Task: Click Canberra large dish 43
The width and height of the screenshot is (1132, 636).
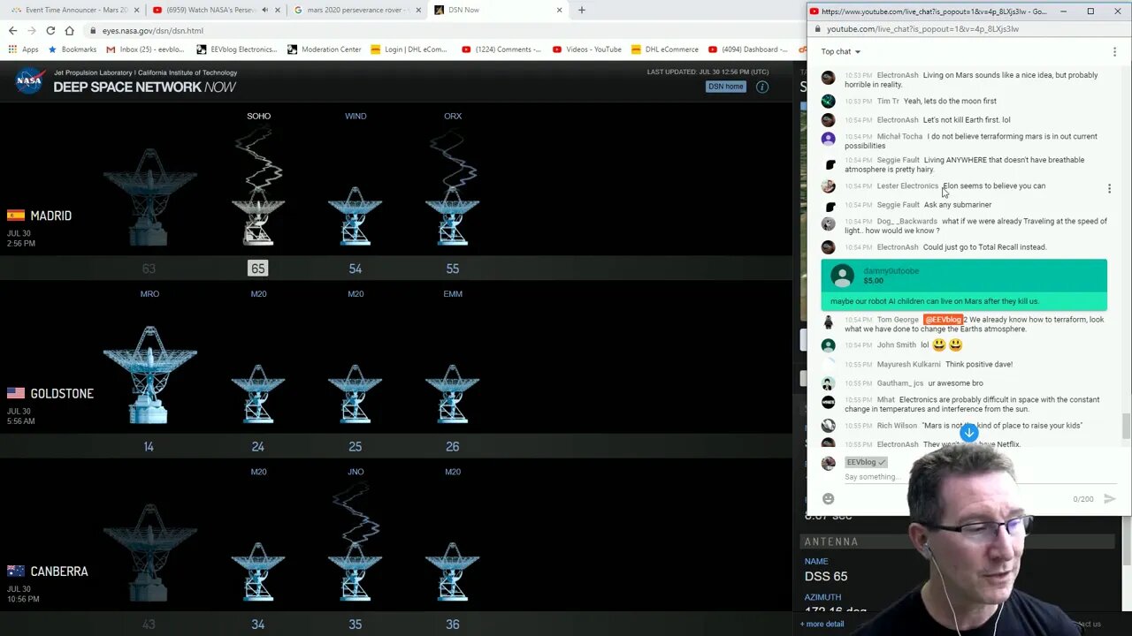Action: click(149, 554)
